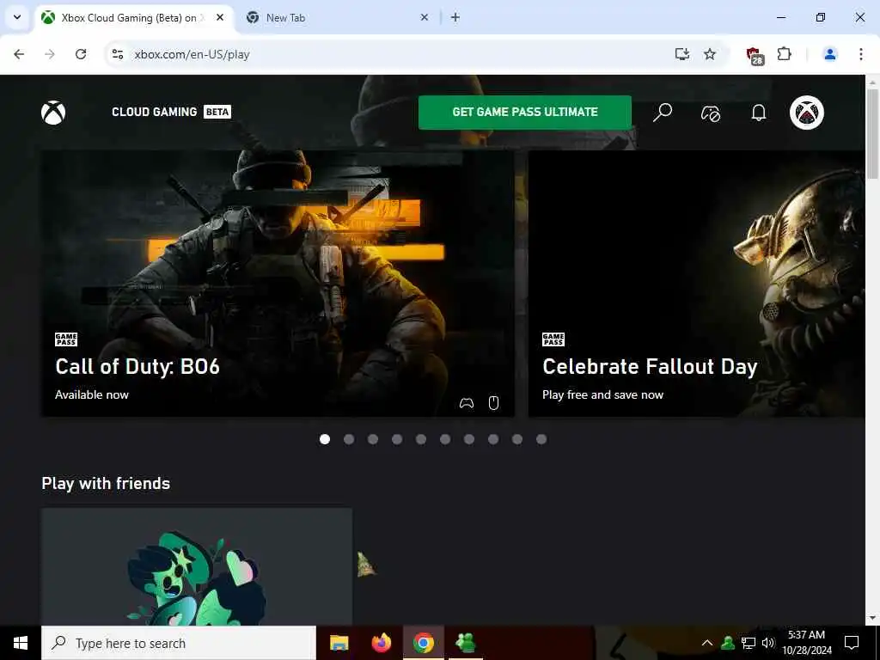This screenshot has height=660, width=880.
Task: Bookmark this page with the star icon
Action: pos(710,54)
